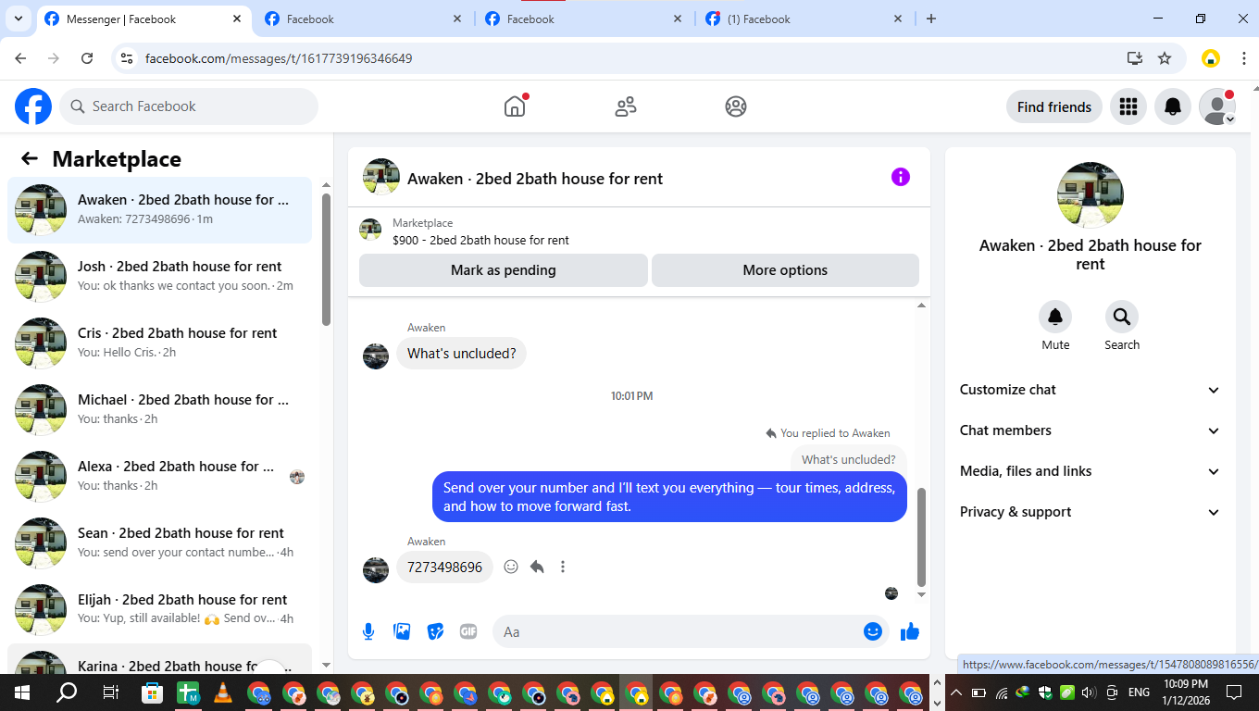
Task: Go back using the Marketplace arrow
Action: click(30, 158)
